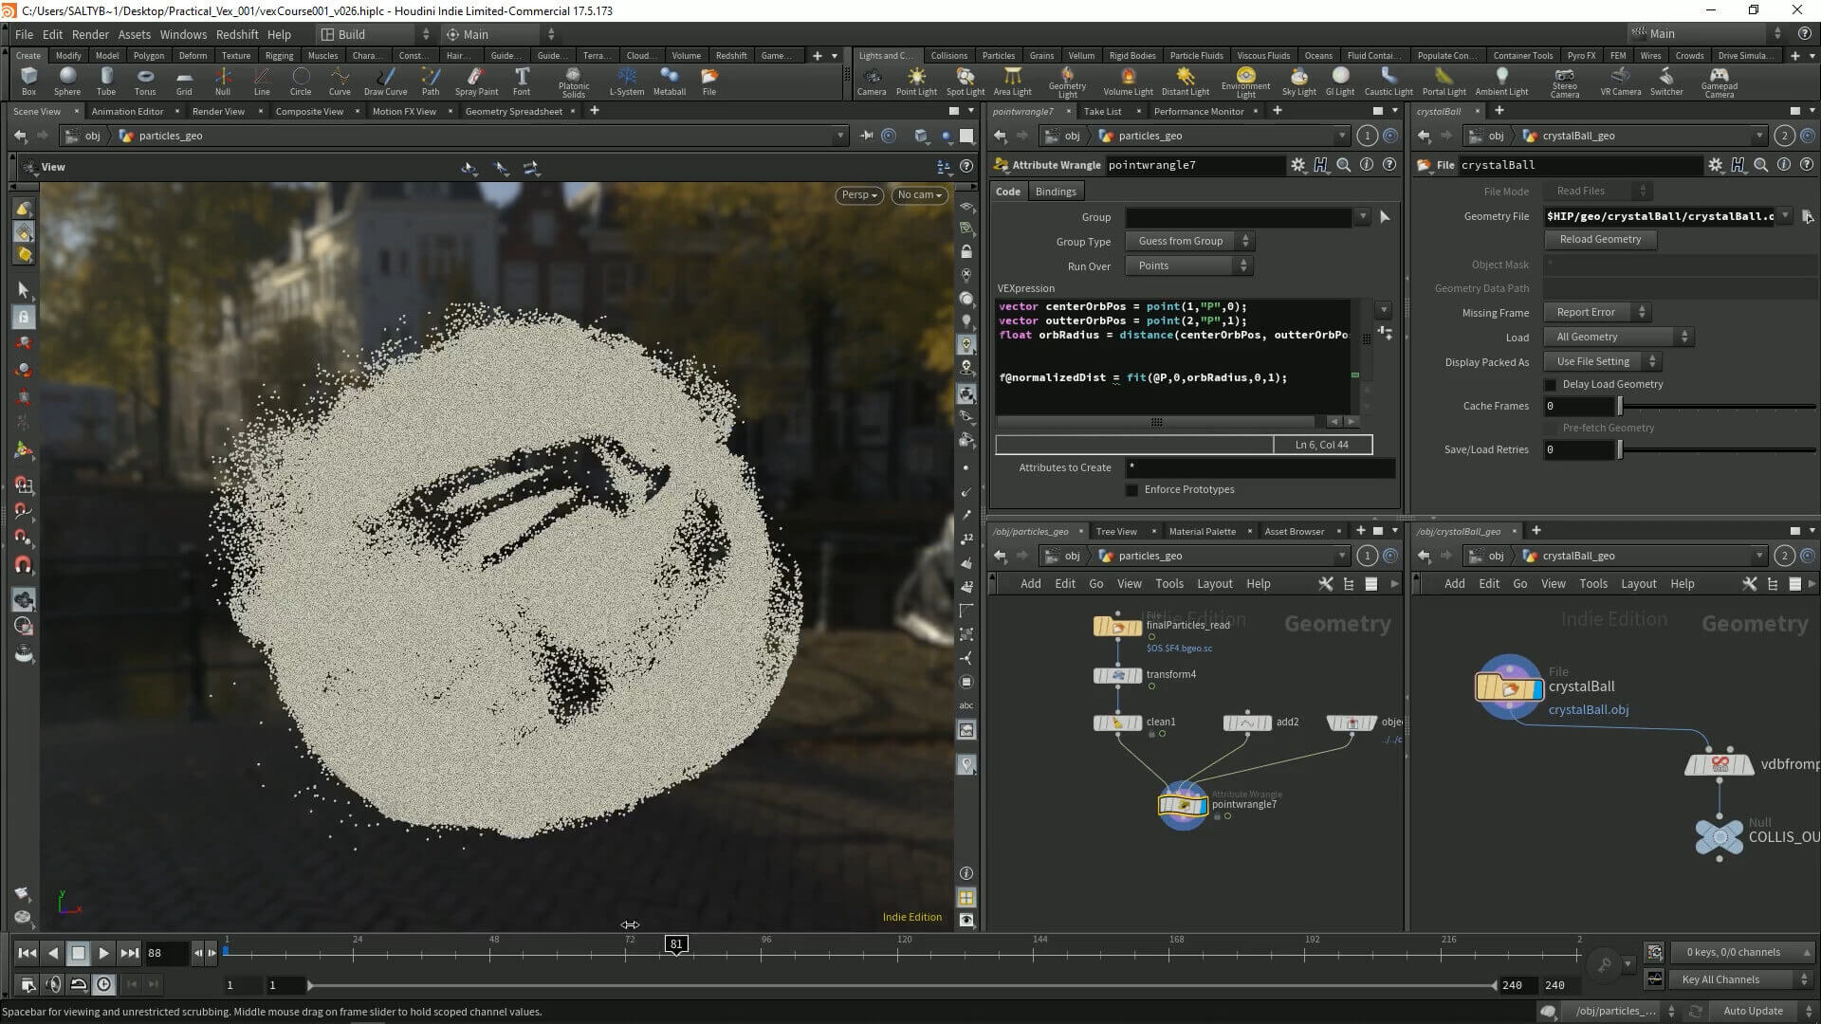Open the Missing Frame Report Error dropdown
This screenshot has height=1024, width=1821.
click(1596, 313)
